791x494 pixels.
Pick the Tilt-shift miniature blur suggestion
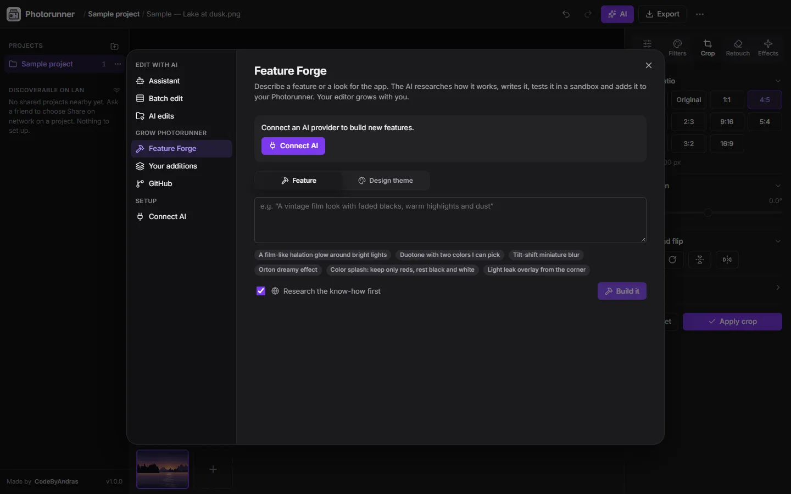click(546, 255)
